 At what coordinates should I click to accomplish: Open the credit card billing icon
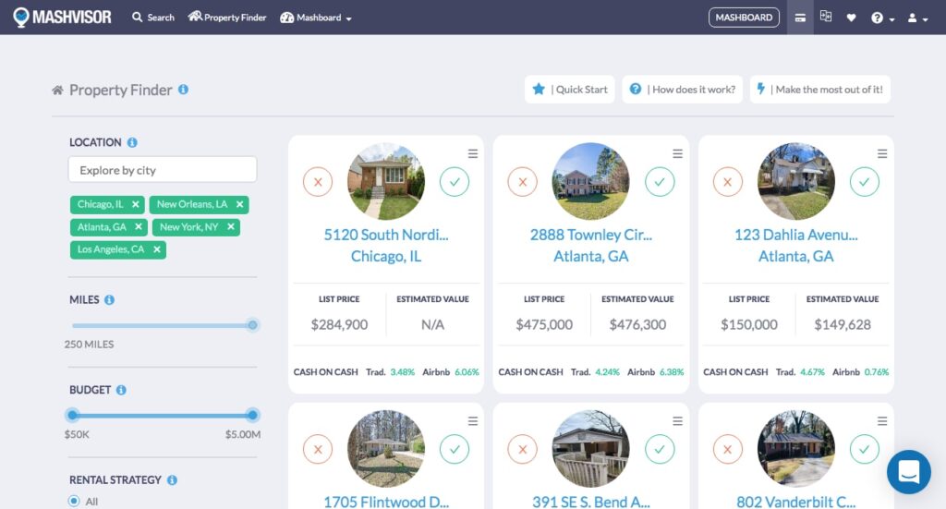point(800,18)
